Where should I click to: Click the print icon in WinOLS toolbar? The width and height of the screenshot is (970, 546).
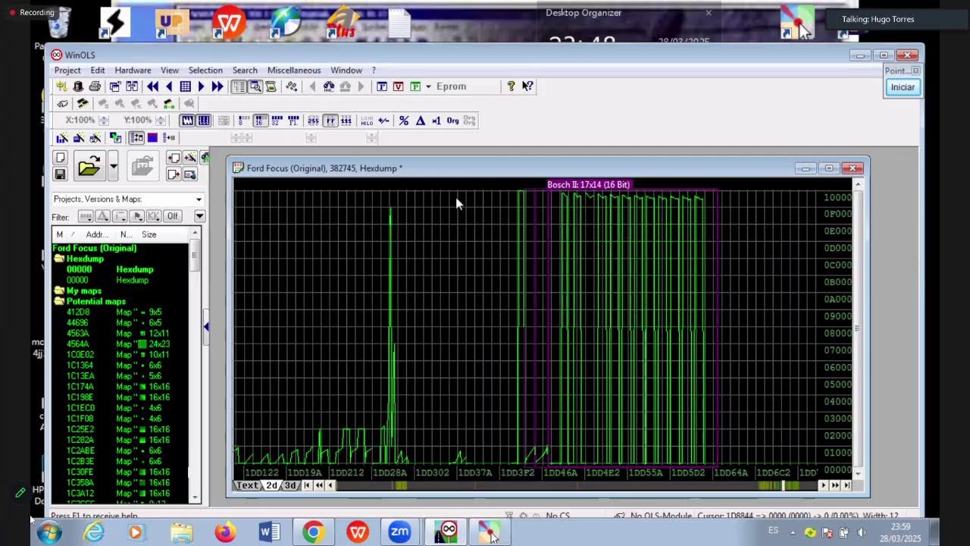[95, 86]
